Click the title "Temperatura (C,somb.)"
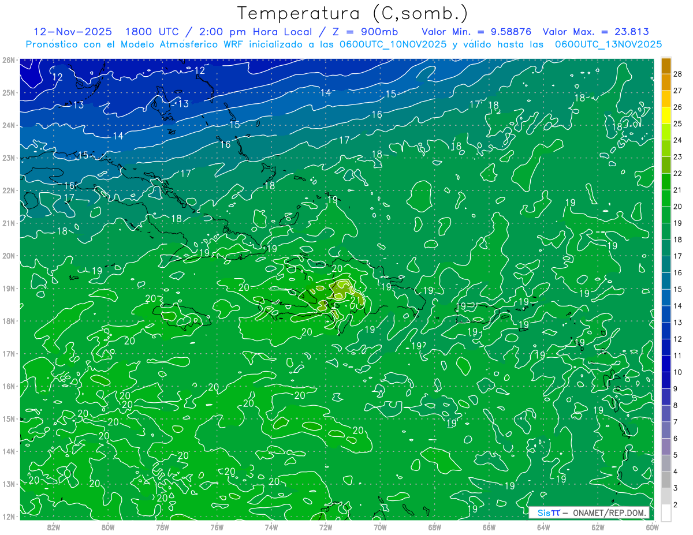 (352, 14)
